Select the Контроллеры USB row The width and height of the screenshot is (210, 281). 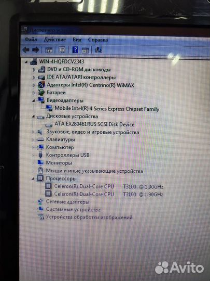tap(68, 155)
